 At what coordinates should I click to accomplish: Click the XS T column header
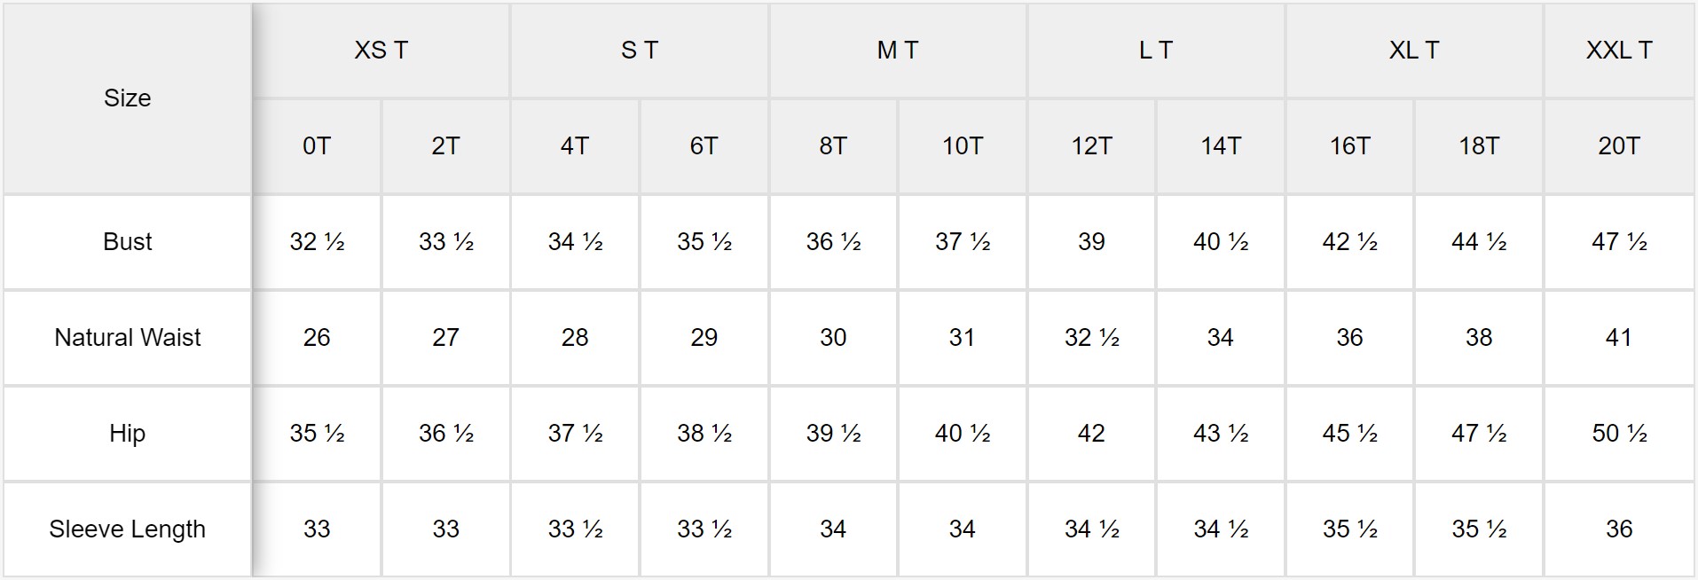[381, 51]
